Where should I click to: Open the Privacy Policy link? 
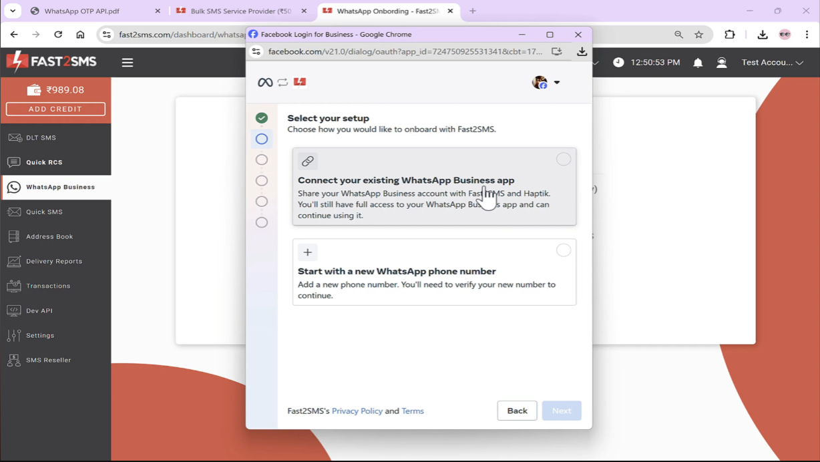pyautogui.click(x=357, y=411)
